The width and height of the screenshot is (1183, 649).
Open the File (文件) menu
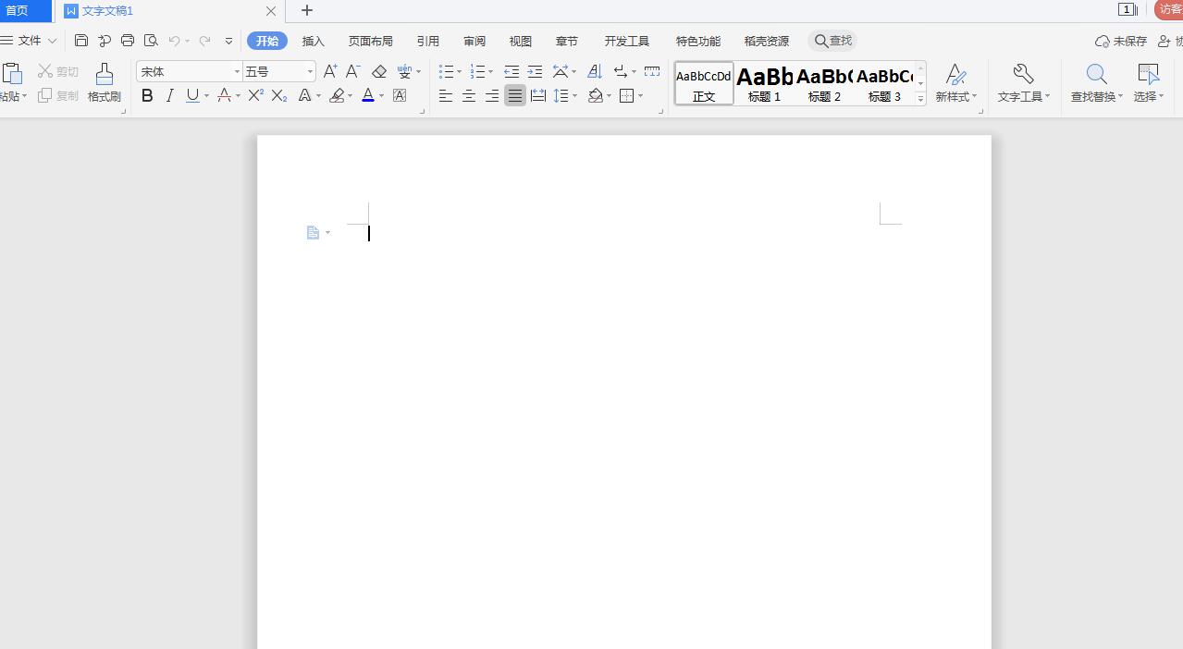coord(30,41)
